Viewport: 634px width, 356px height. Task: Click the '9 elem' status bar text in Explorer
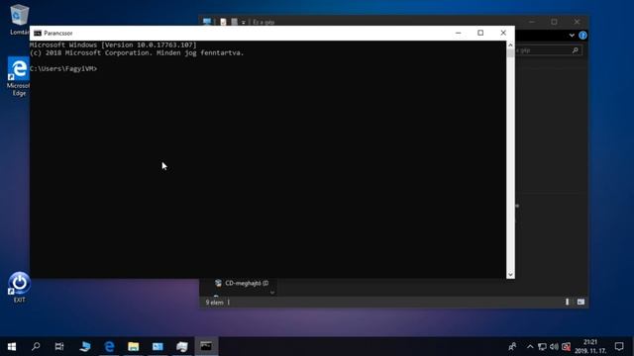214,303
